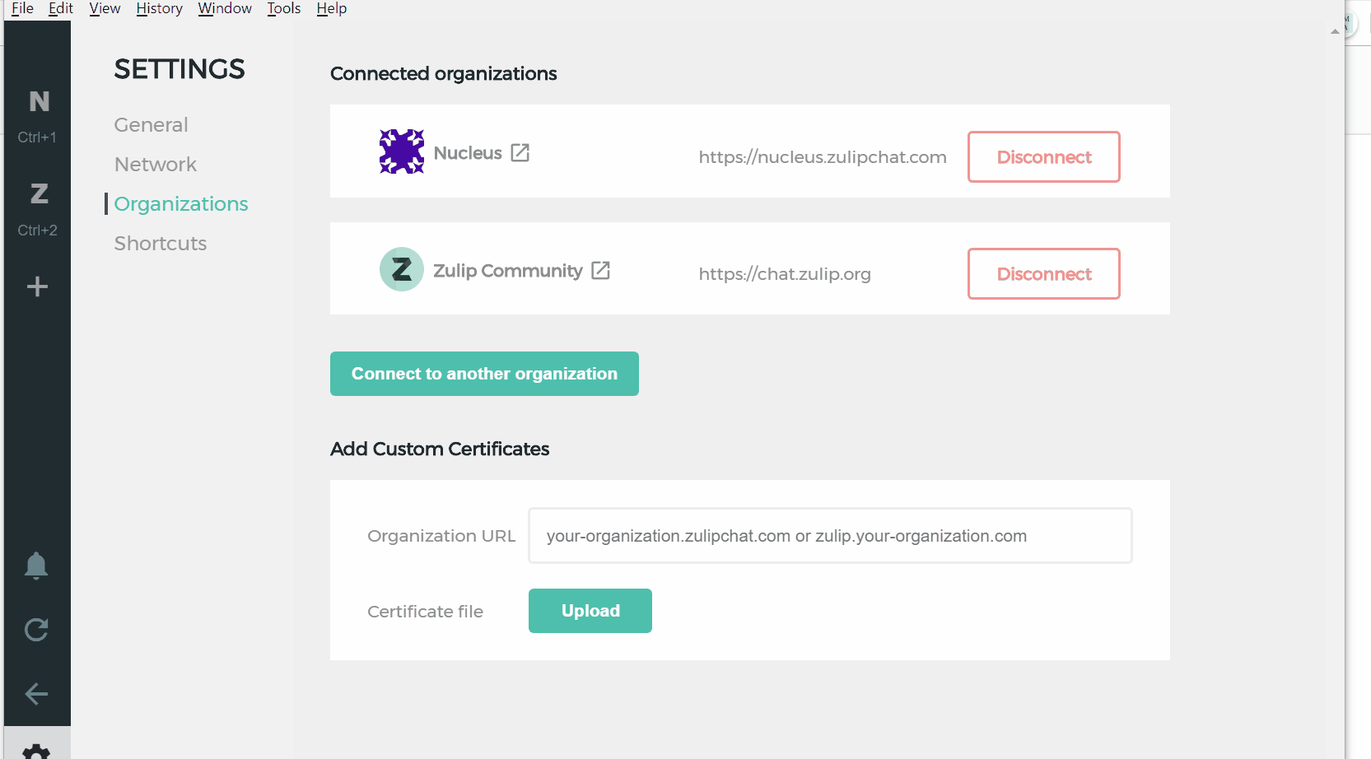Click the reload icon in sidebar
1371x759 pixels.
point(36,630)
